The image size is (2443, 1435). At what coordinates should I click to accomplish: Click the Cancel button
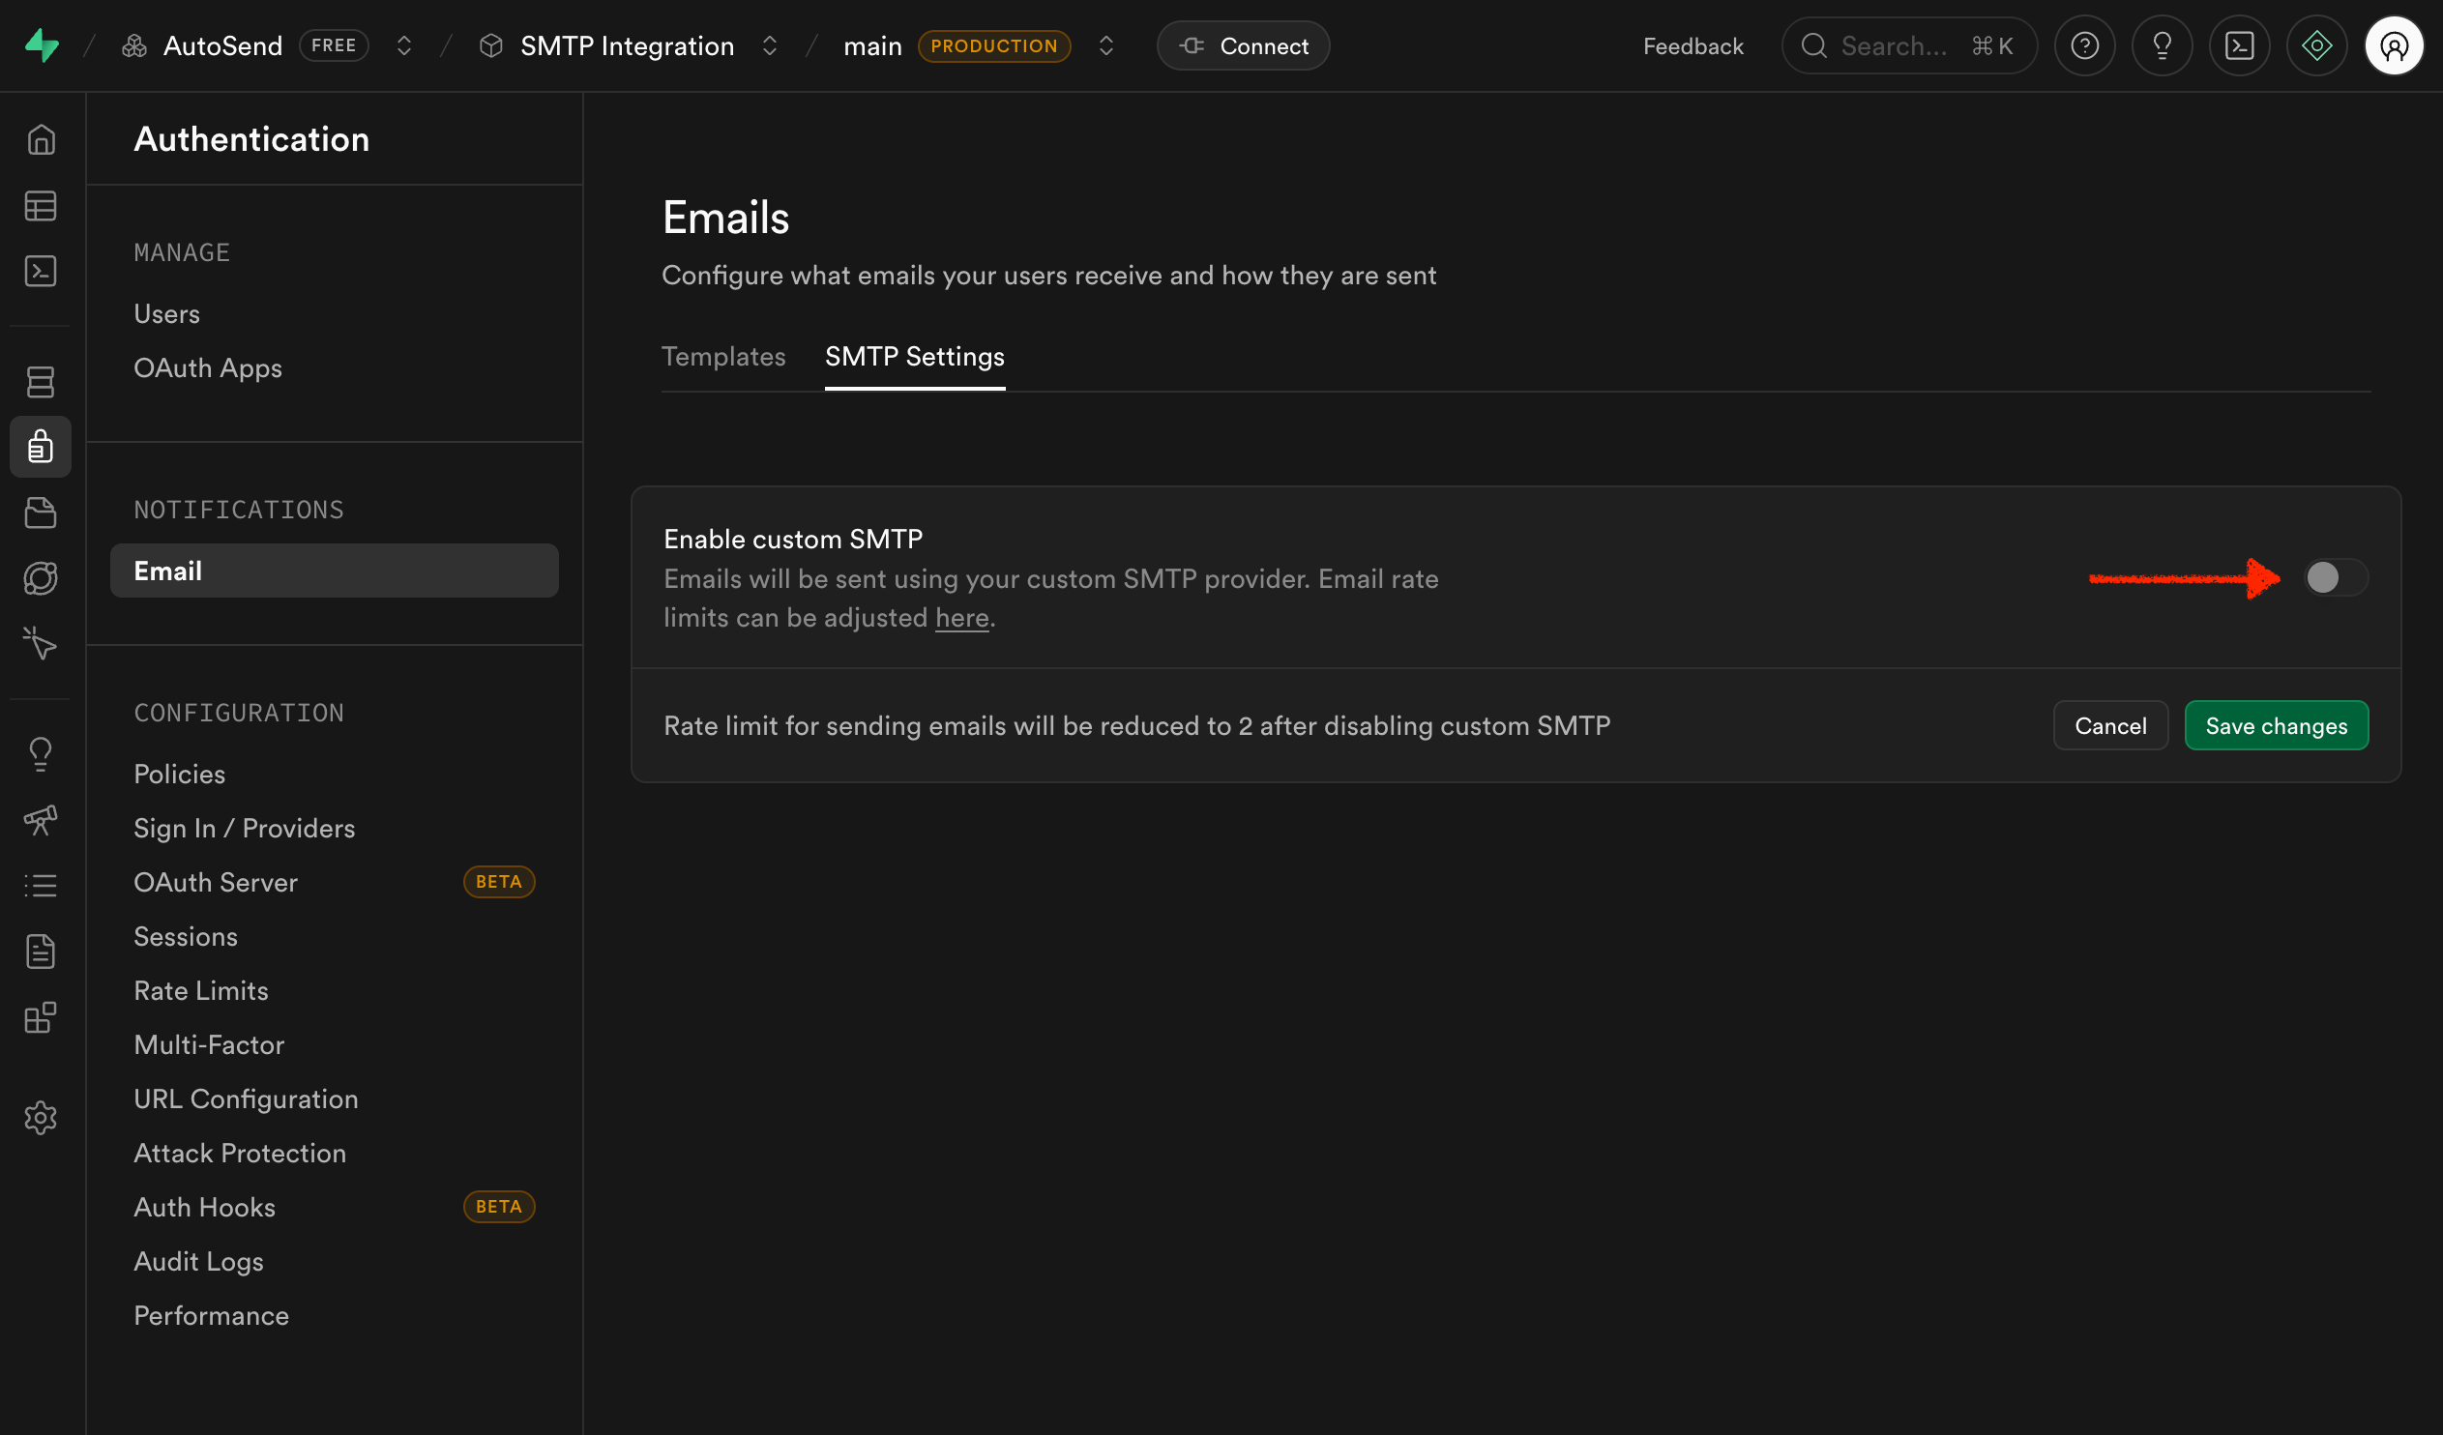(x=2109, y=726)
